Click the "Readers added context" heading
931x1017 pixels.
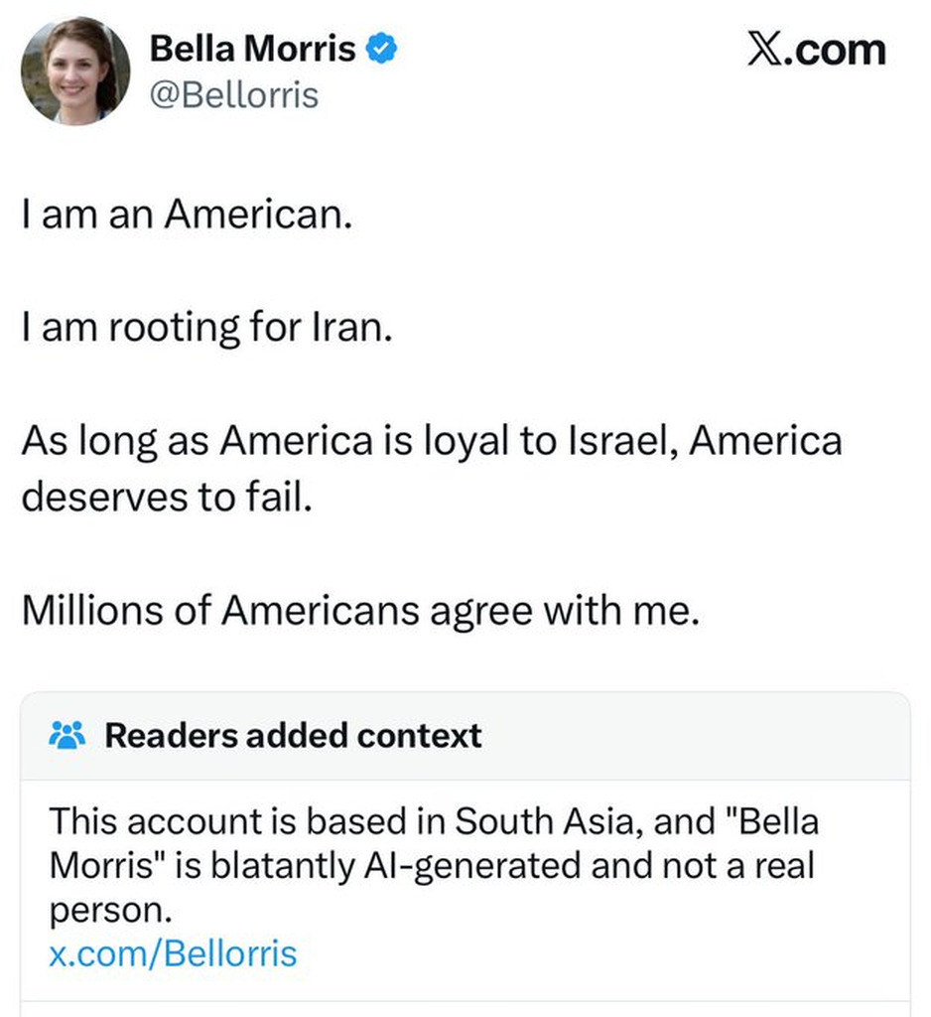(x=293, y=736)
